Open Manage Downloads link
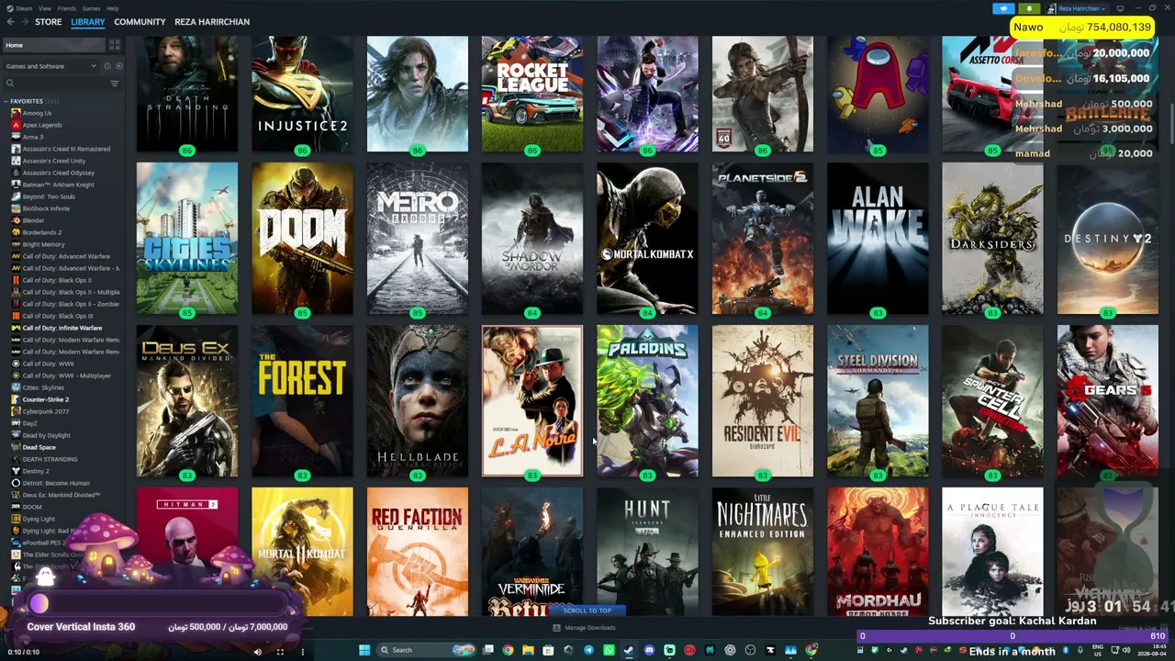1175x661 pixels. [x=590, y=628]
